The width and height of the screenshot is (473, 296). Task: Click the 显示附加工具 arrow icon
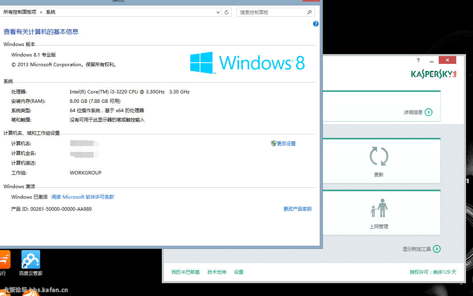pyautogui.click(x=437, y=249)
